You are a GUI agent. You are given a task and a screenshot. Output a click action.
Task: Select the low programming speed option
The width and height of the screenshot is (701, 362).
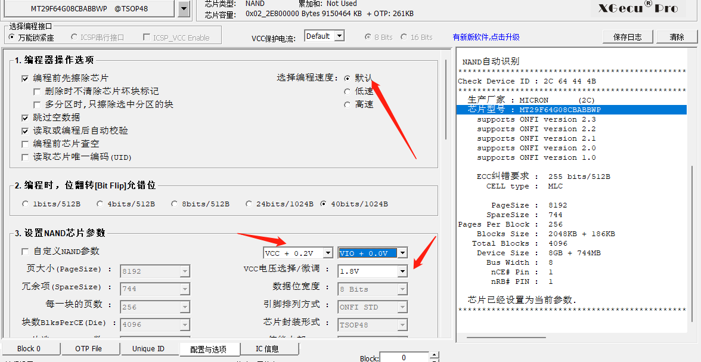[x=348, y=92]
